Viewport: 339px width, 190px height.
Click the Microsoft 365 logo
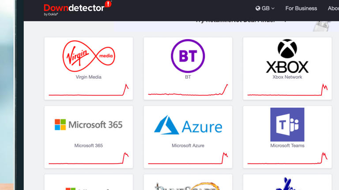coord(89,124)
